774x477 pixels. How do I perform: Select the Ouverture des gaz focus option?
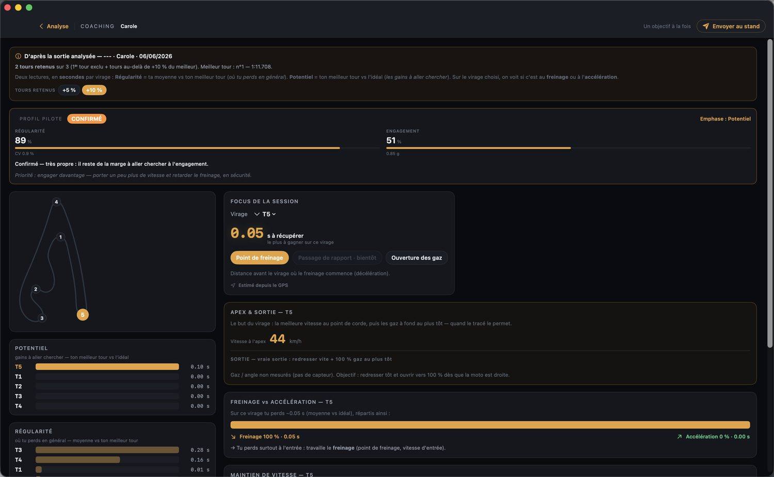(x=416, y=258)
